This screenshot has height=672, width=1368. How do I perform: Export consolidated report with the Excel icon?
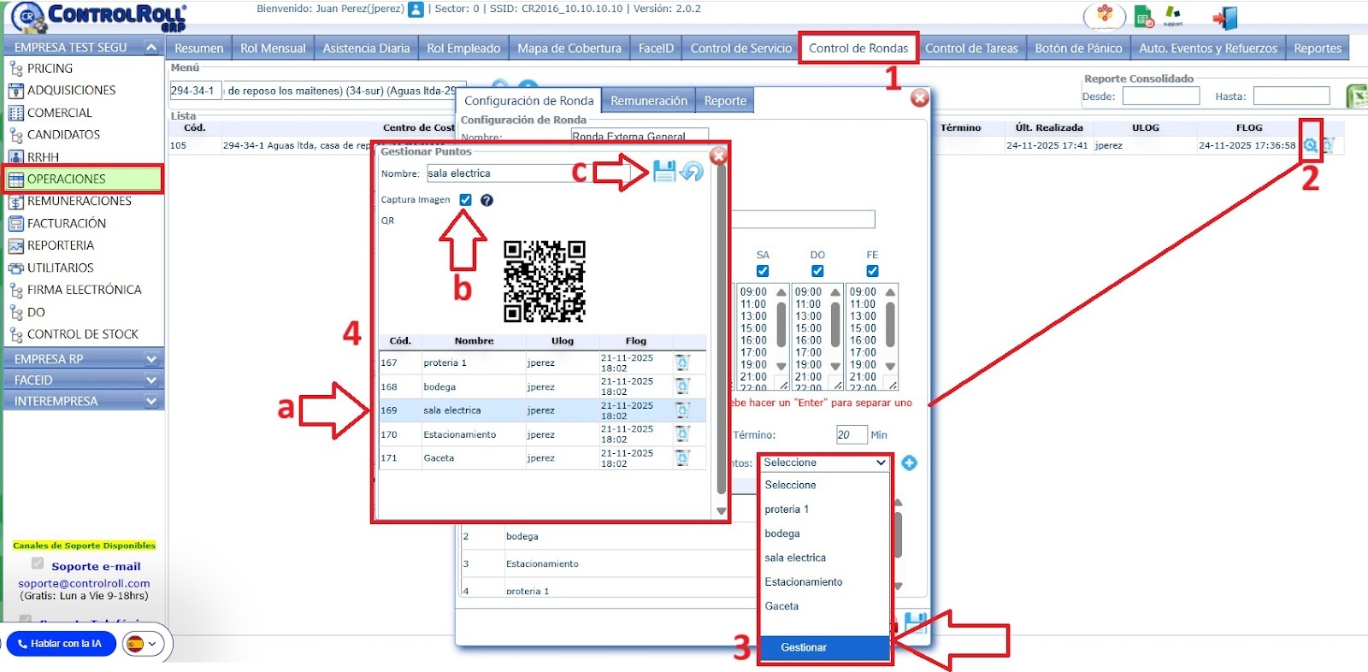[x=1356, y=96]
